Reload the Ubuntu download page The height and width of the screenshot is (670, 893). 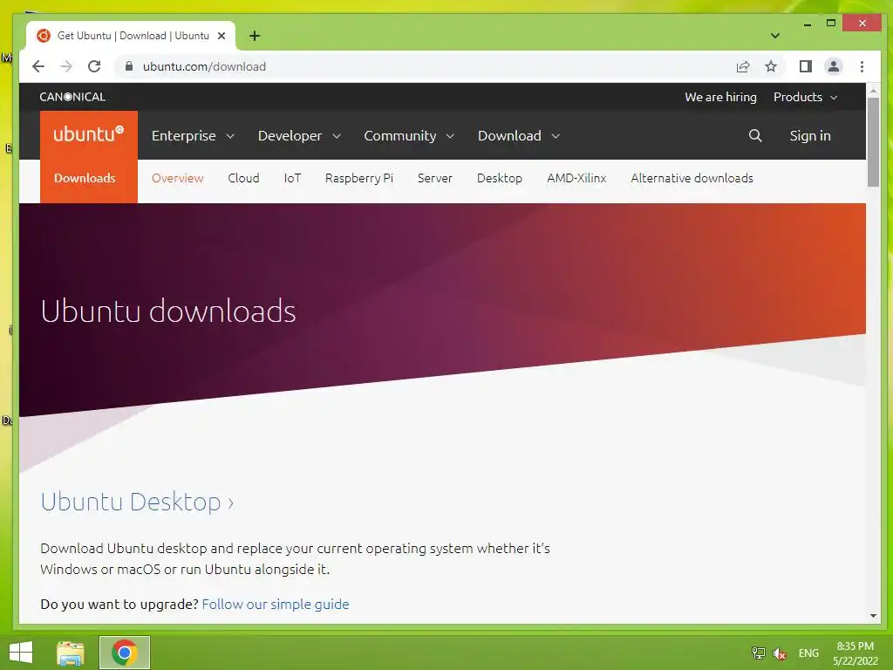pyautogui.click(x=94, y=66)
